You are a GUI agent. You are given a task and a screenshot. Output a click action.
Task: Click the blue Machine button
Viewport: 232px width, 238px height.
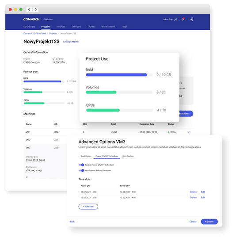tap(186, 114)
